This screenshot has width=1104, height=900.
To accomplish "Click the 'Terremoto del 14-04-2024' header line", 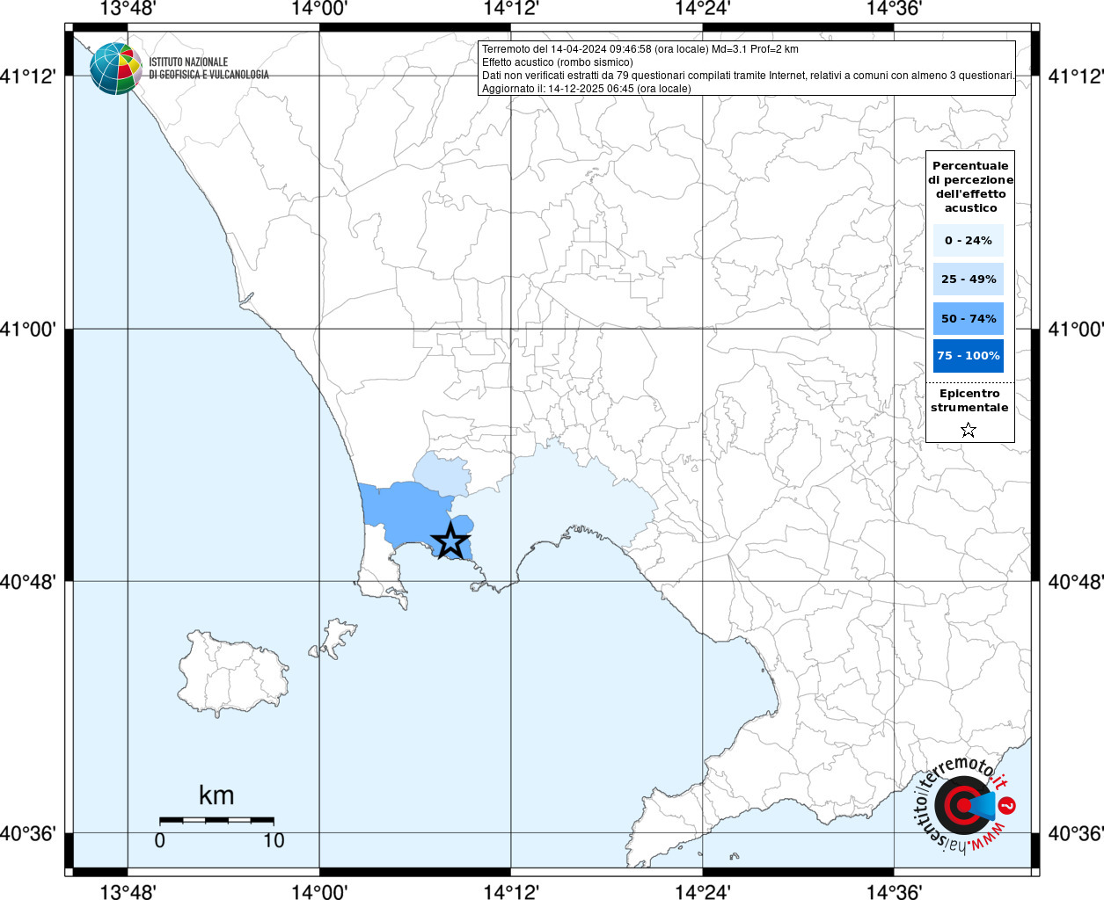I will tap(640, 49).
